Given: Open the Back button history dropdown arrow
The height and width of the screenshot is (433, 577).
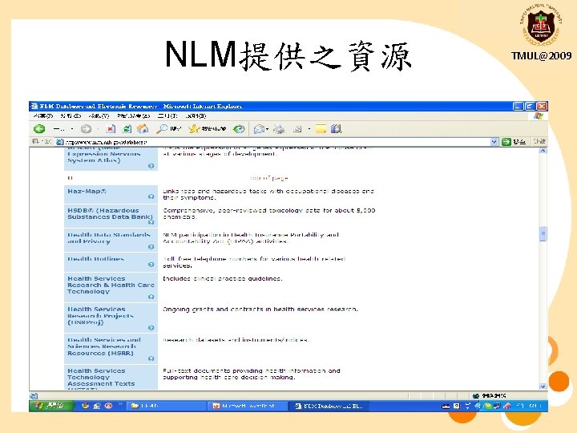Looking at the screenshot, I should tap(72, 129).
